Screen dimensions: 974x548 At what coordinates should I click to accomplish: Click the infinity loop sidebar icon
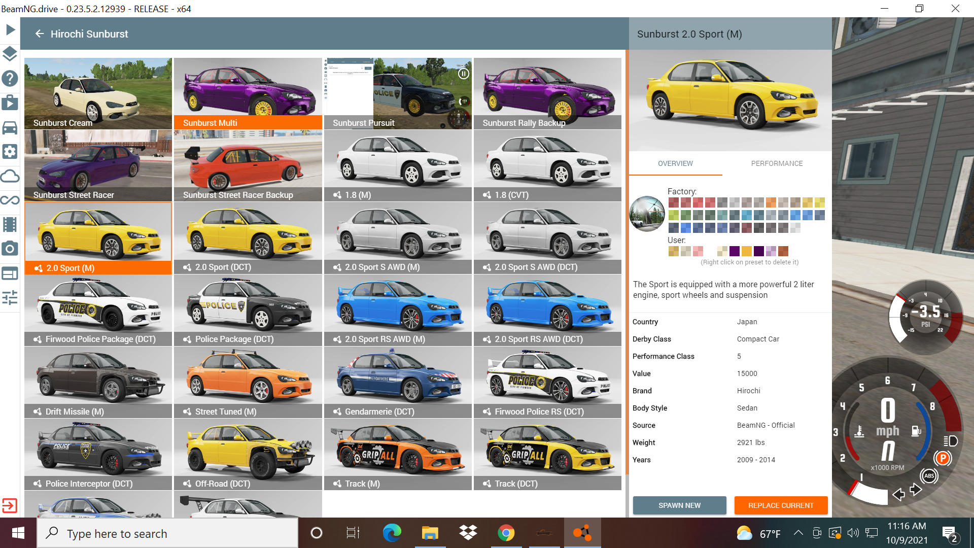[10, 200]
